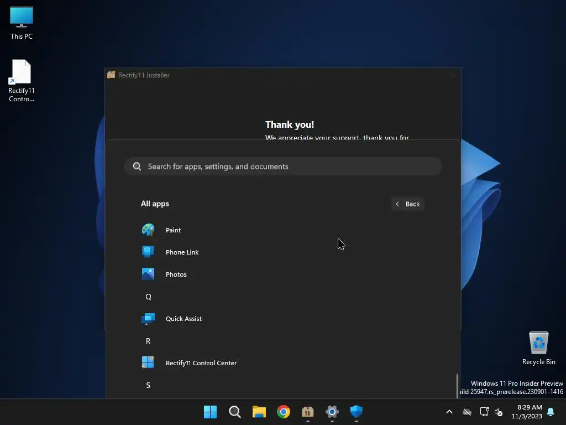Click the network display tray icon
The image size is (566, 425).
pyautogui.click(x=484, y=412)
